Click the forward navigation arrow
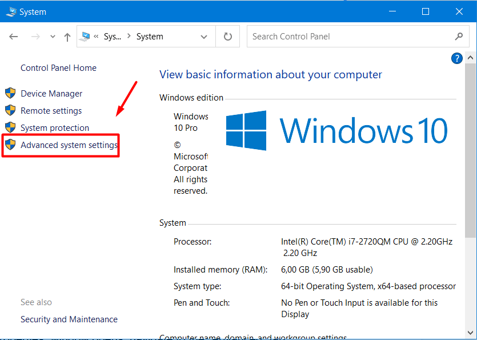The width and height of the screenshot is (477, 340). pos(35,37)
